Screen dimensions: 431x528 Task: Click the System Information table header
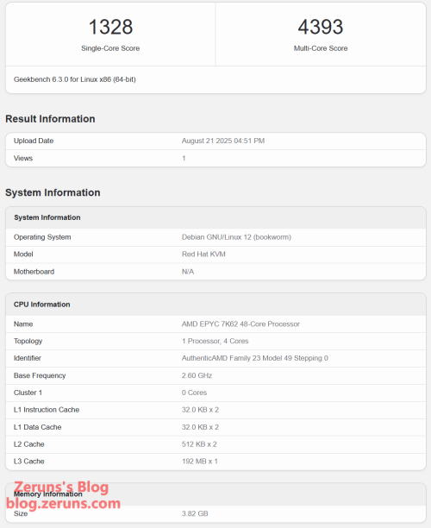[x=47, y=217]
